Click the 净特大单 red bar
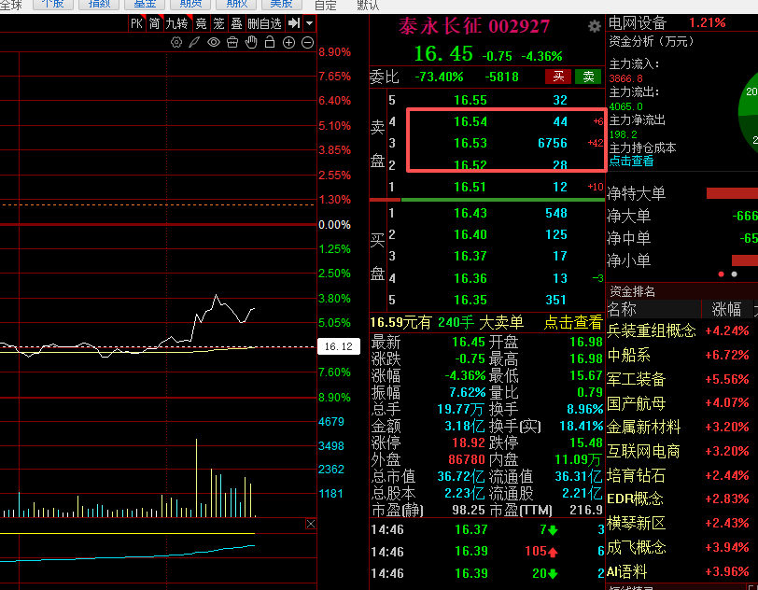Viewport: 758px width, 590px height. click(x=732, y=193)
